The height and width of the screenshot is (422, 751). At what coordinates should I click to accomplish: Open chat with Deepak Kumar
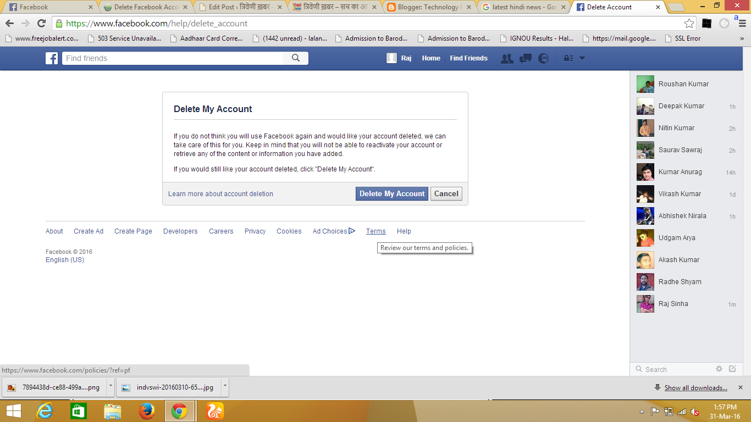(x=686, y=106)
